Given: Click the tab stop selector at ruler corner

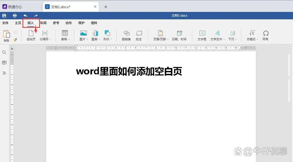Looking at the screenshot, I should coord(12,49).
